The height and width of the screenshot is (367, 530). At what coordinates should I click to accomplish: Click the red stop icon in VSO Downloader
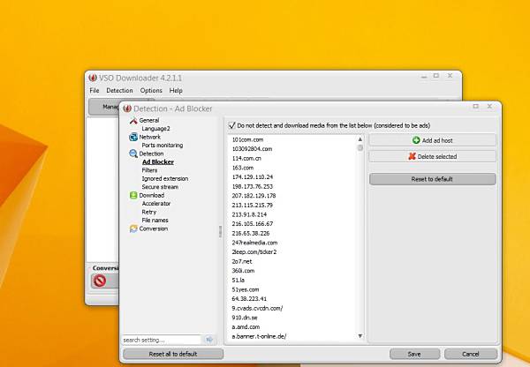click(x=100, y=281)
